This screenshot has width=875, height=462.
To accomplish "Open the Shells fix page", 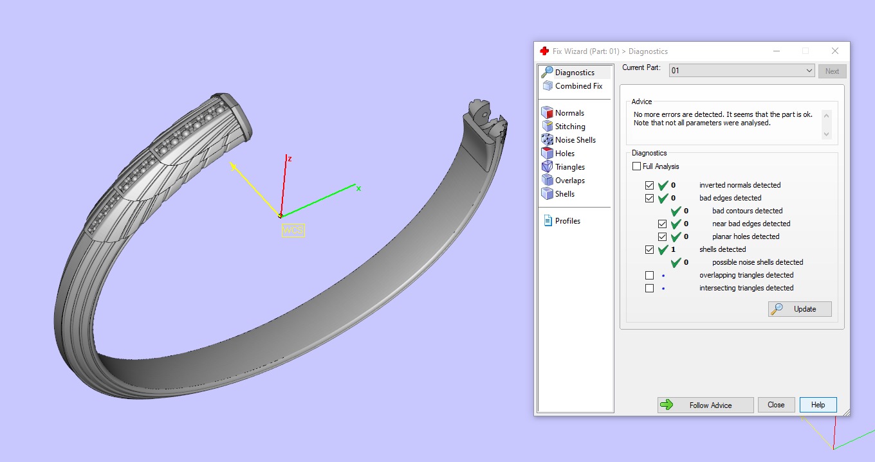I will [565, 194].
